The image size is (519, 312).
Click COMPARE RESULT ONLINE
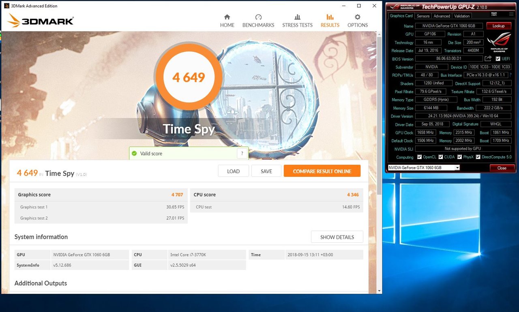[x=322, y=171]
